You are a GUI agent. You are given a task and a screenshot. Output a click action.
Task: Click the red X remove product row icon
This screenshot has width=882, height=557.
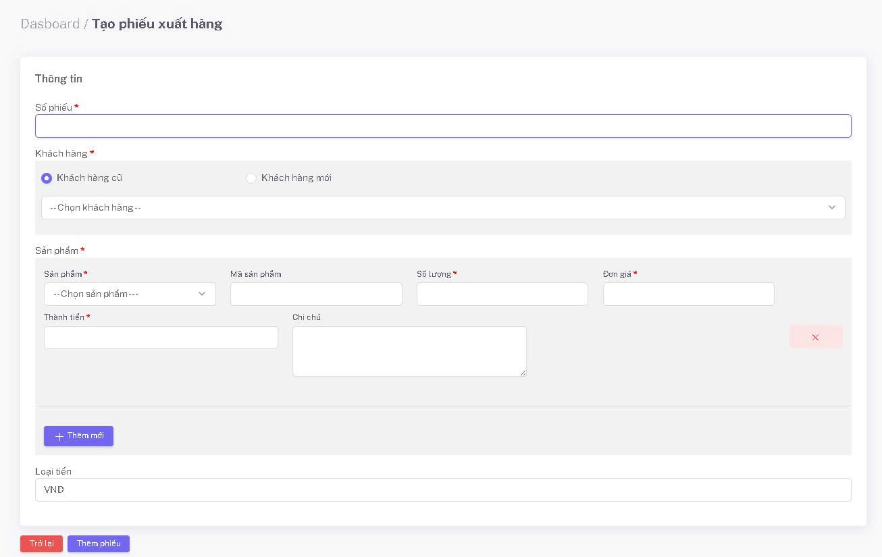[815, 337]
